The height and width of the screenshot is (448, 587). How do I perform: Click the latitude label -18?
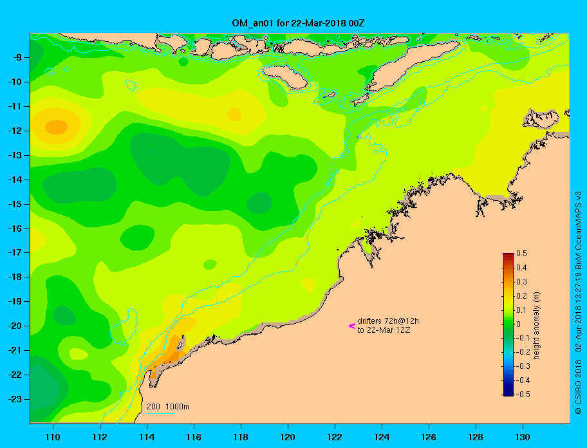point(15,277)
